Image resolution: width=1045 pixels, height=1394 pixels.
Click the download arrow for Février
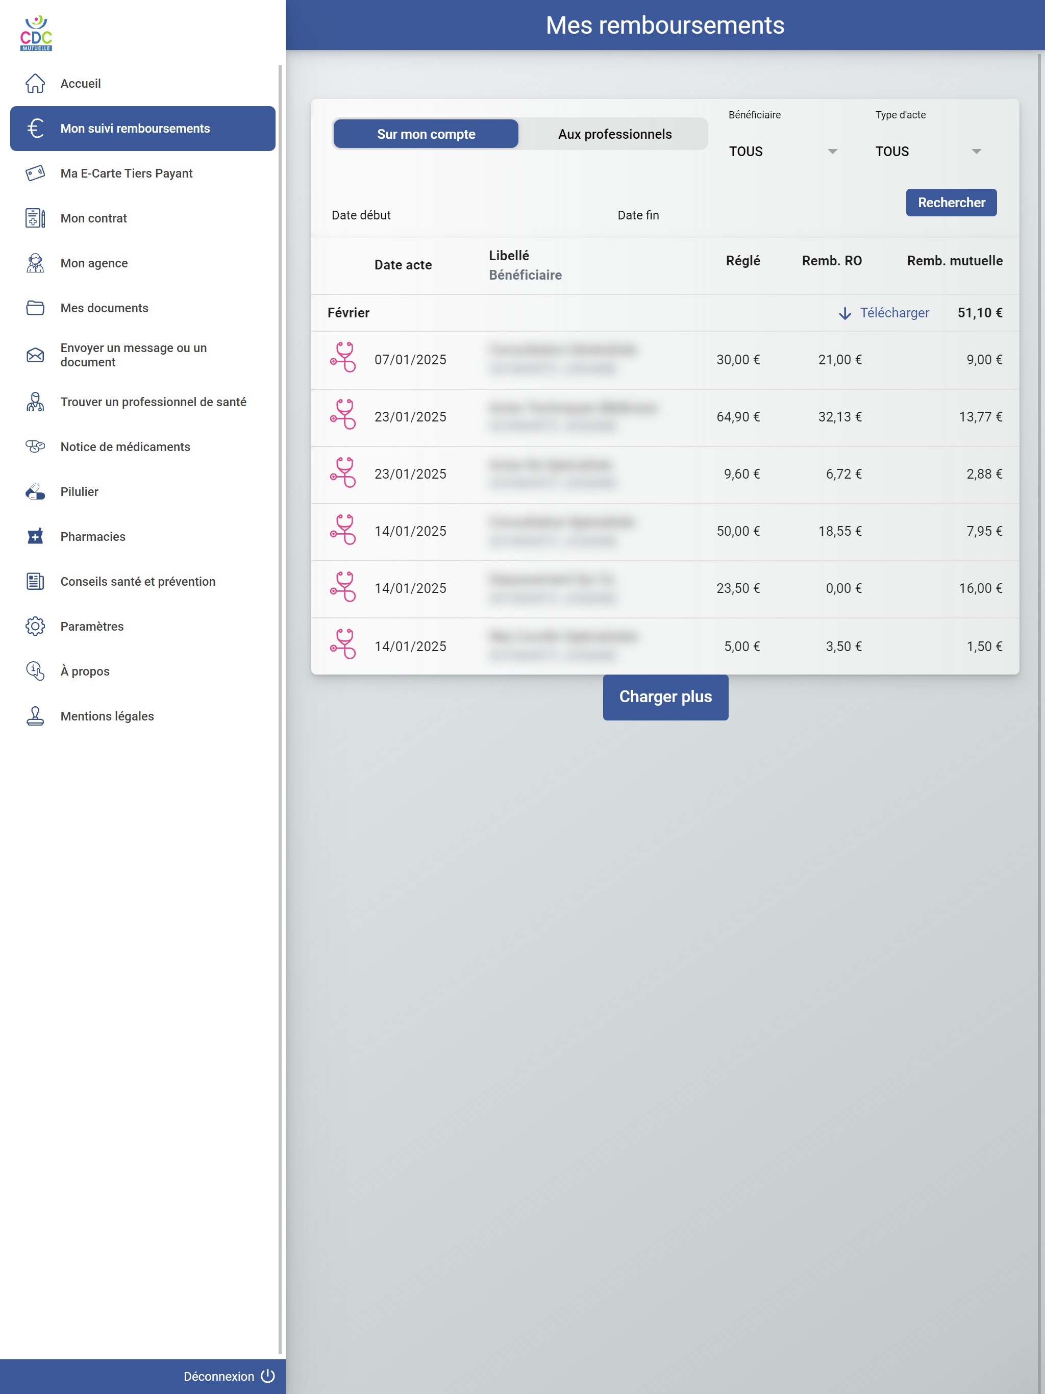pyautogui.click(x=845, y=313)
